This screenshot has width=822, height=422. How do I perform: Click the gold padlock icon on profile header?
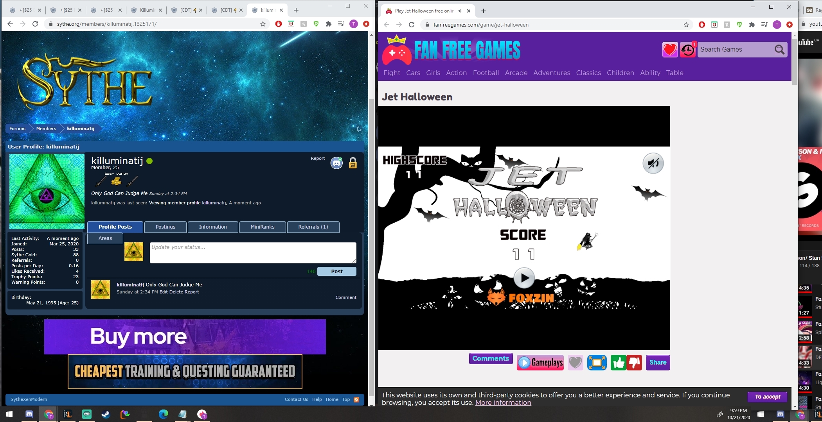click(353, 163)
